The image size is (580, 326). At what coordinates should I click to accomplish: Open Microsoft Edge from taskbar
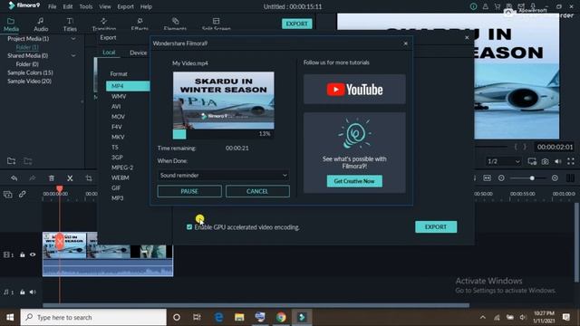218,317
